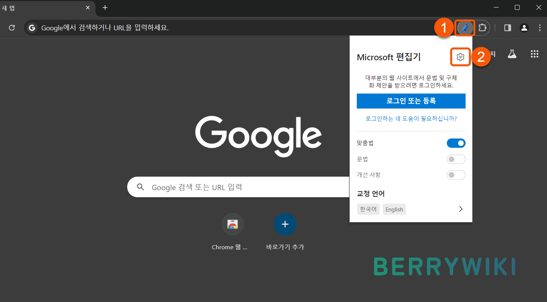Open the Extensions puzzle-piece menu

coord(482,28)
